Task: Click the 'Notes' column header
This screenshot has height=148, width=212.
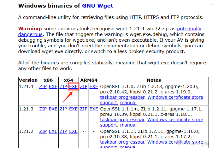Action: (x=154, y=80)
